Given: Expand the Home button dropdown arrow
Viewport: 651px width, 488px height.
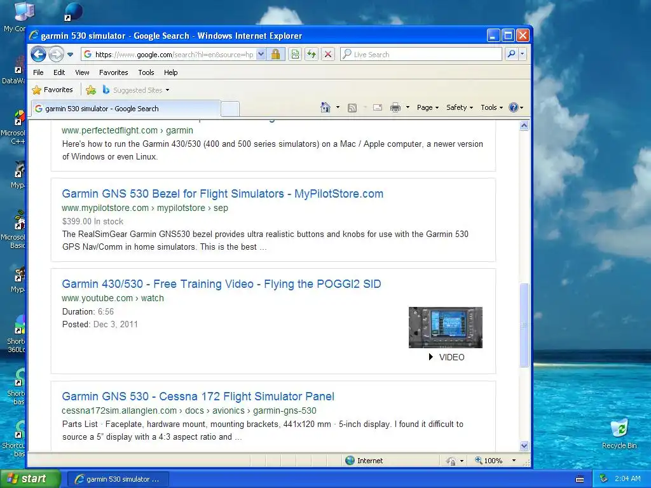Looking at the screenshot, I should (x=338, y=107).
